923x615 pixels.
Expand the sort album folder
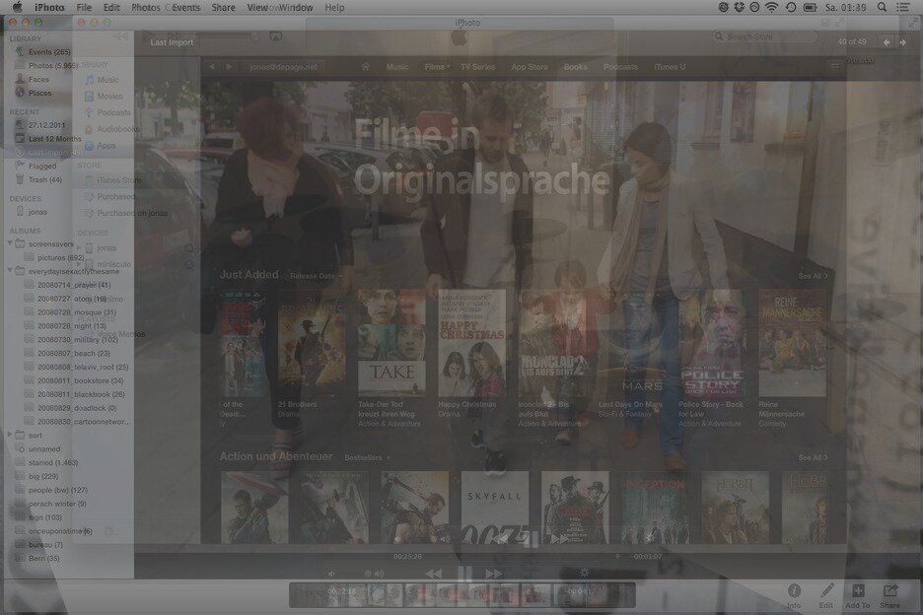pyautogui.click(x=10, y=435)
